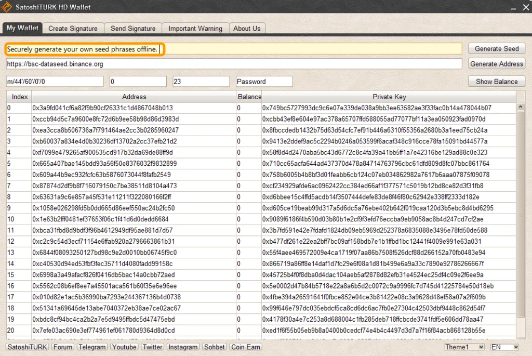532x356 pixels.
Task: Click the Generate Seed button
Action: 497,48
